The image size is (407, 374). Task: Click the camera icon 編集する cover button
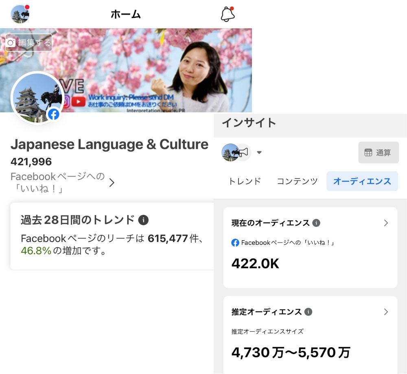pyautogui.click(x=28, y=43)
